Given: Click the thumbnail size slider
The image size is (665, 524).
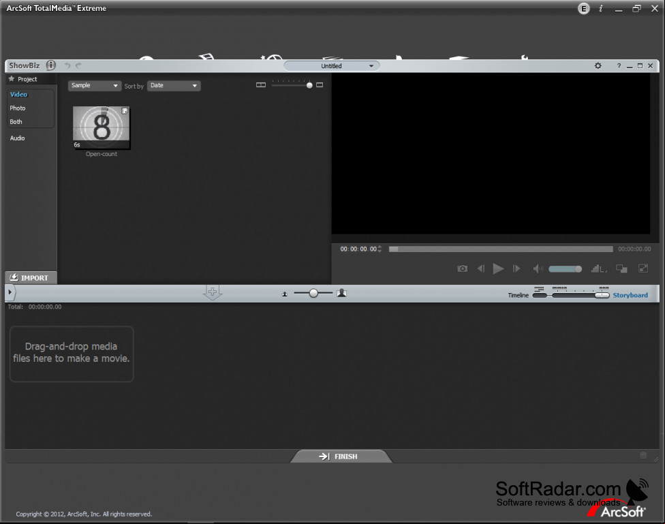Looking at the screenshot, I should (x=292, y=85).
